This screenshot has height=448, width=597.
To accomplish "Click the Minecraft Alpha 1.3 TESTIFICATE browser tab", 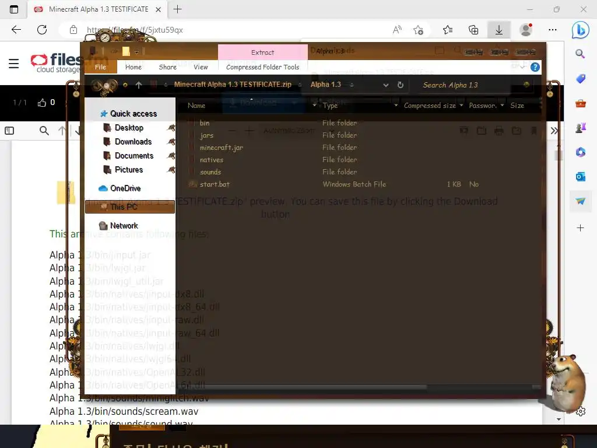I will tap(97, 9).
